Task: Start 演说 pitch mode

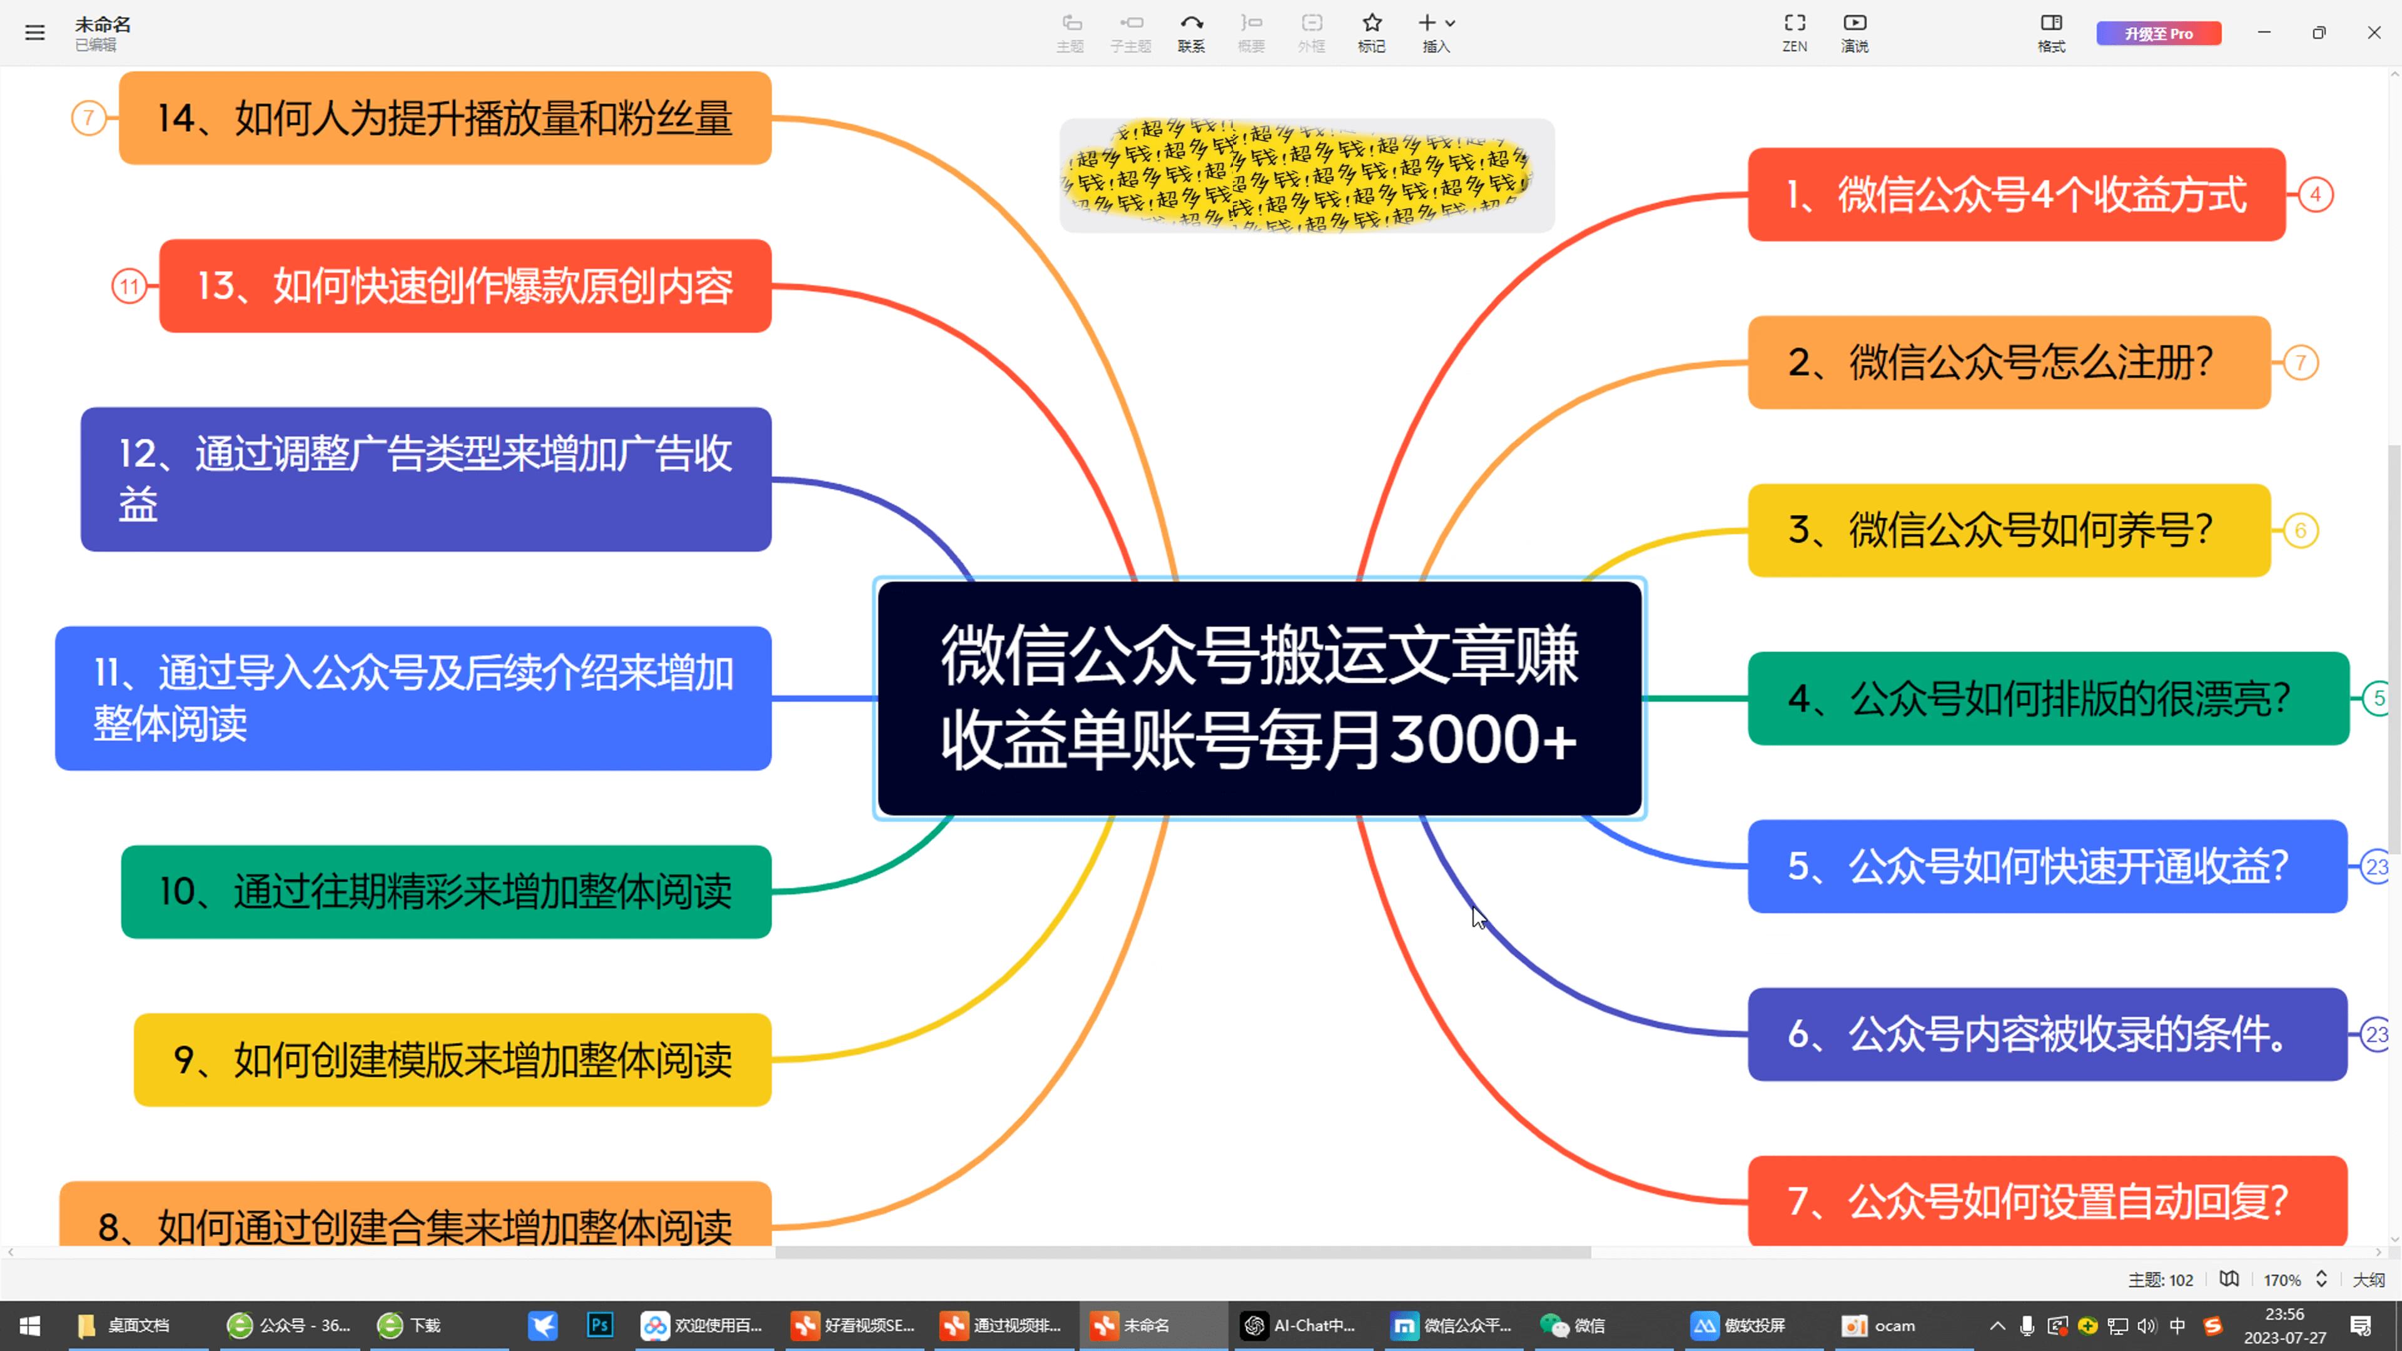Action: (1855, 33)
